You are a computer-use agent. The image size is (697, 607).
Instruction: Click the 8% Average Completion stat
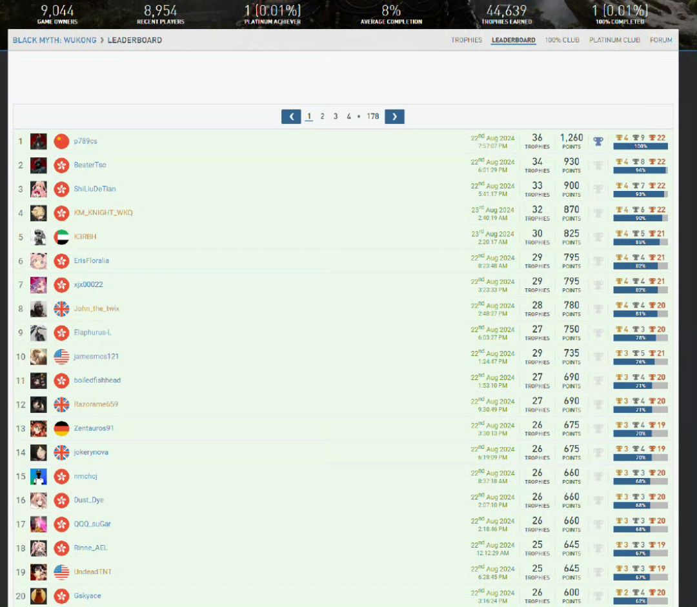click(391, 14)
